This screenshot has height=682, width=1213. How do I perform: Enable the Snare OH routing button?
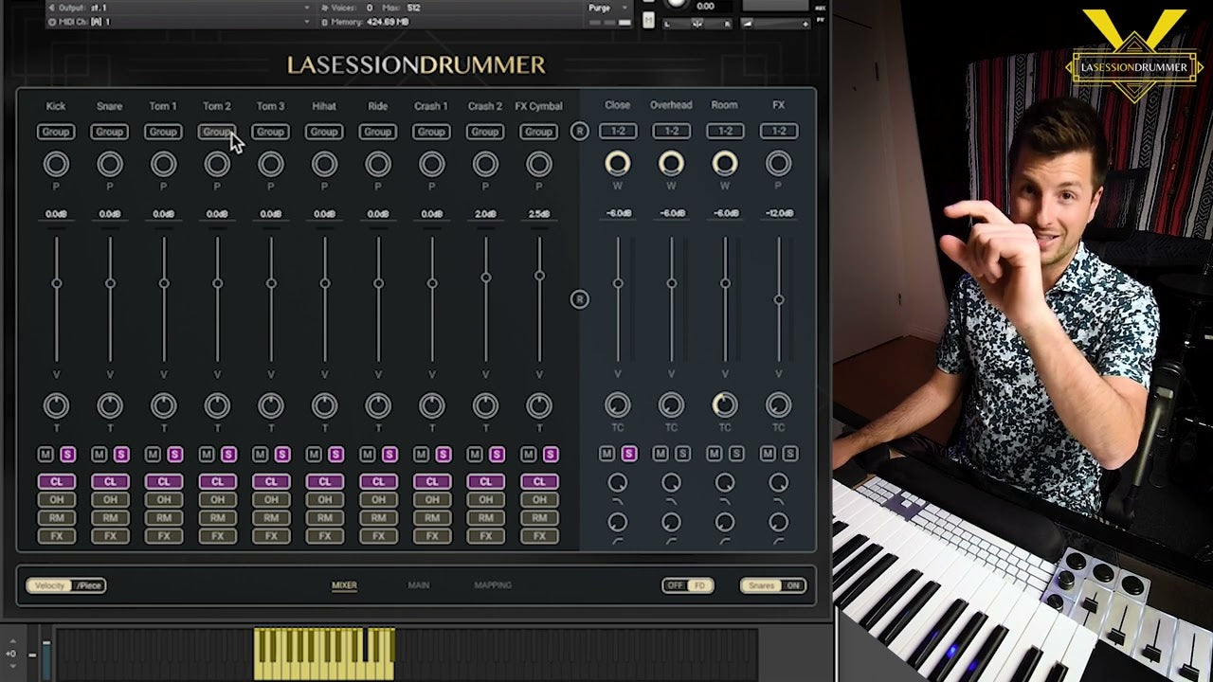tap(110, 500)
